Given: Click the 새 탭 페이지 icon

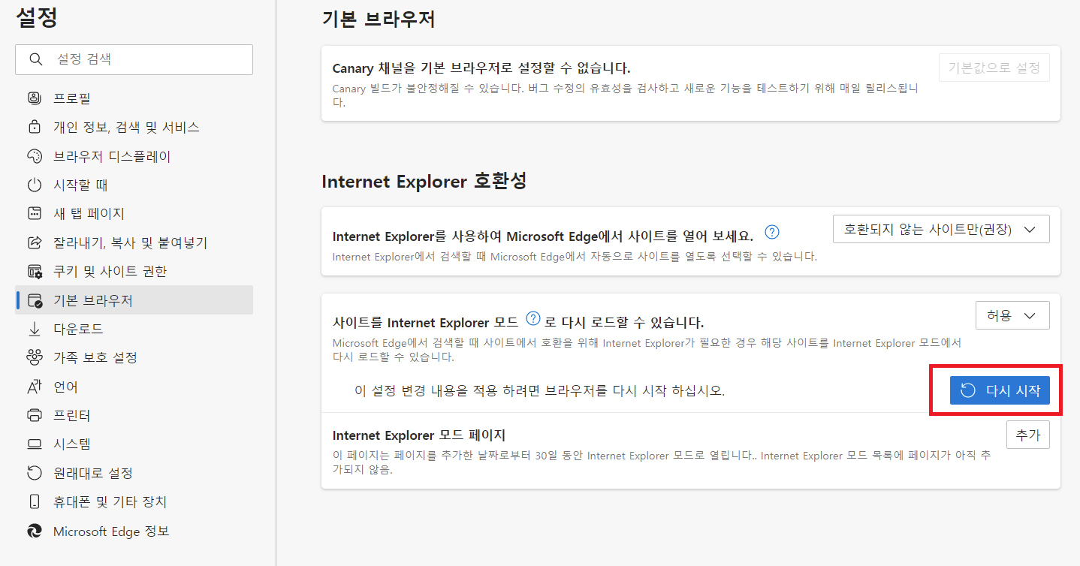Looking at the screenshot, I should tap(35, 214).
